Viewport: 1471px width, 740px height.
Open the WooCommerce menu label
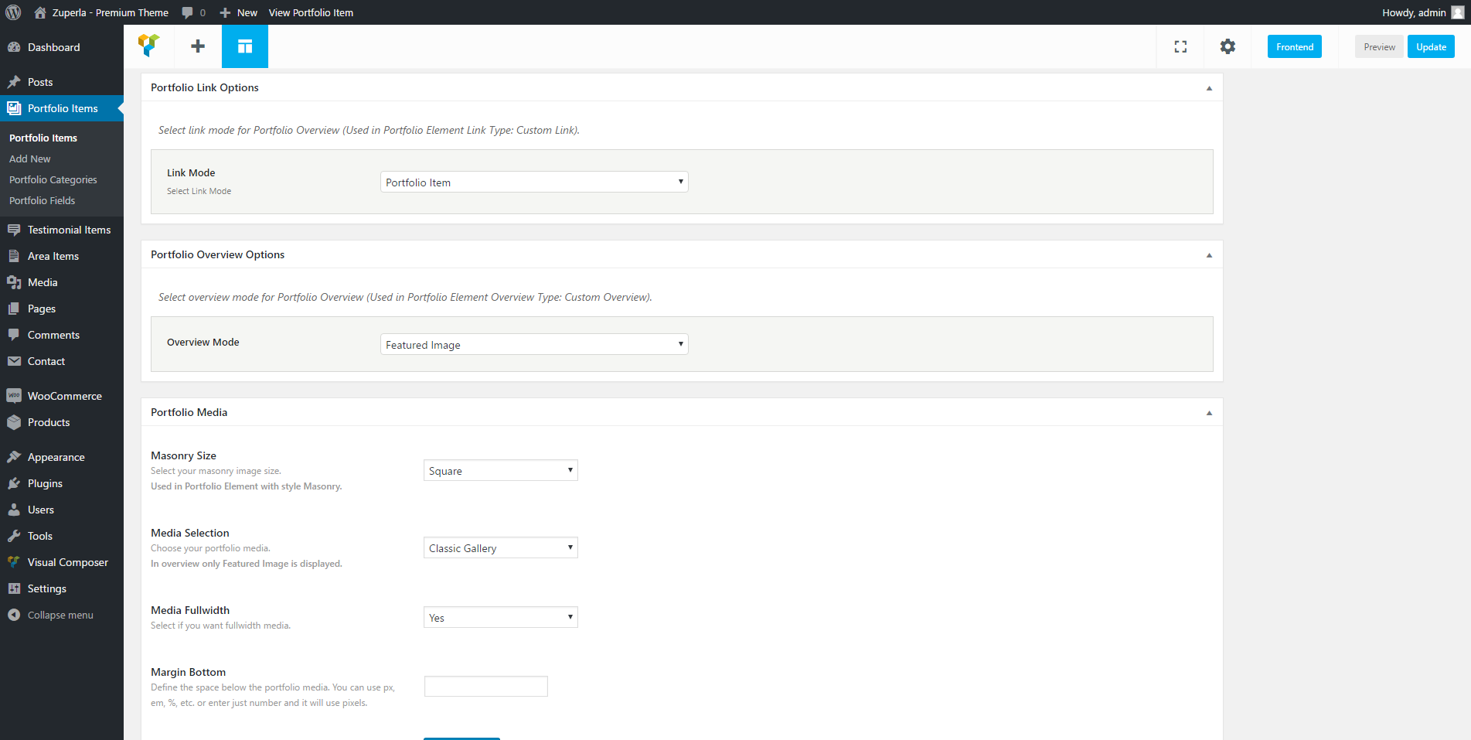point(65,396)
